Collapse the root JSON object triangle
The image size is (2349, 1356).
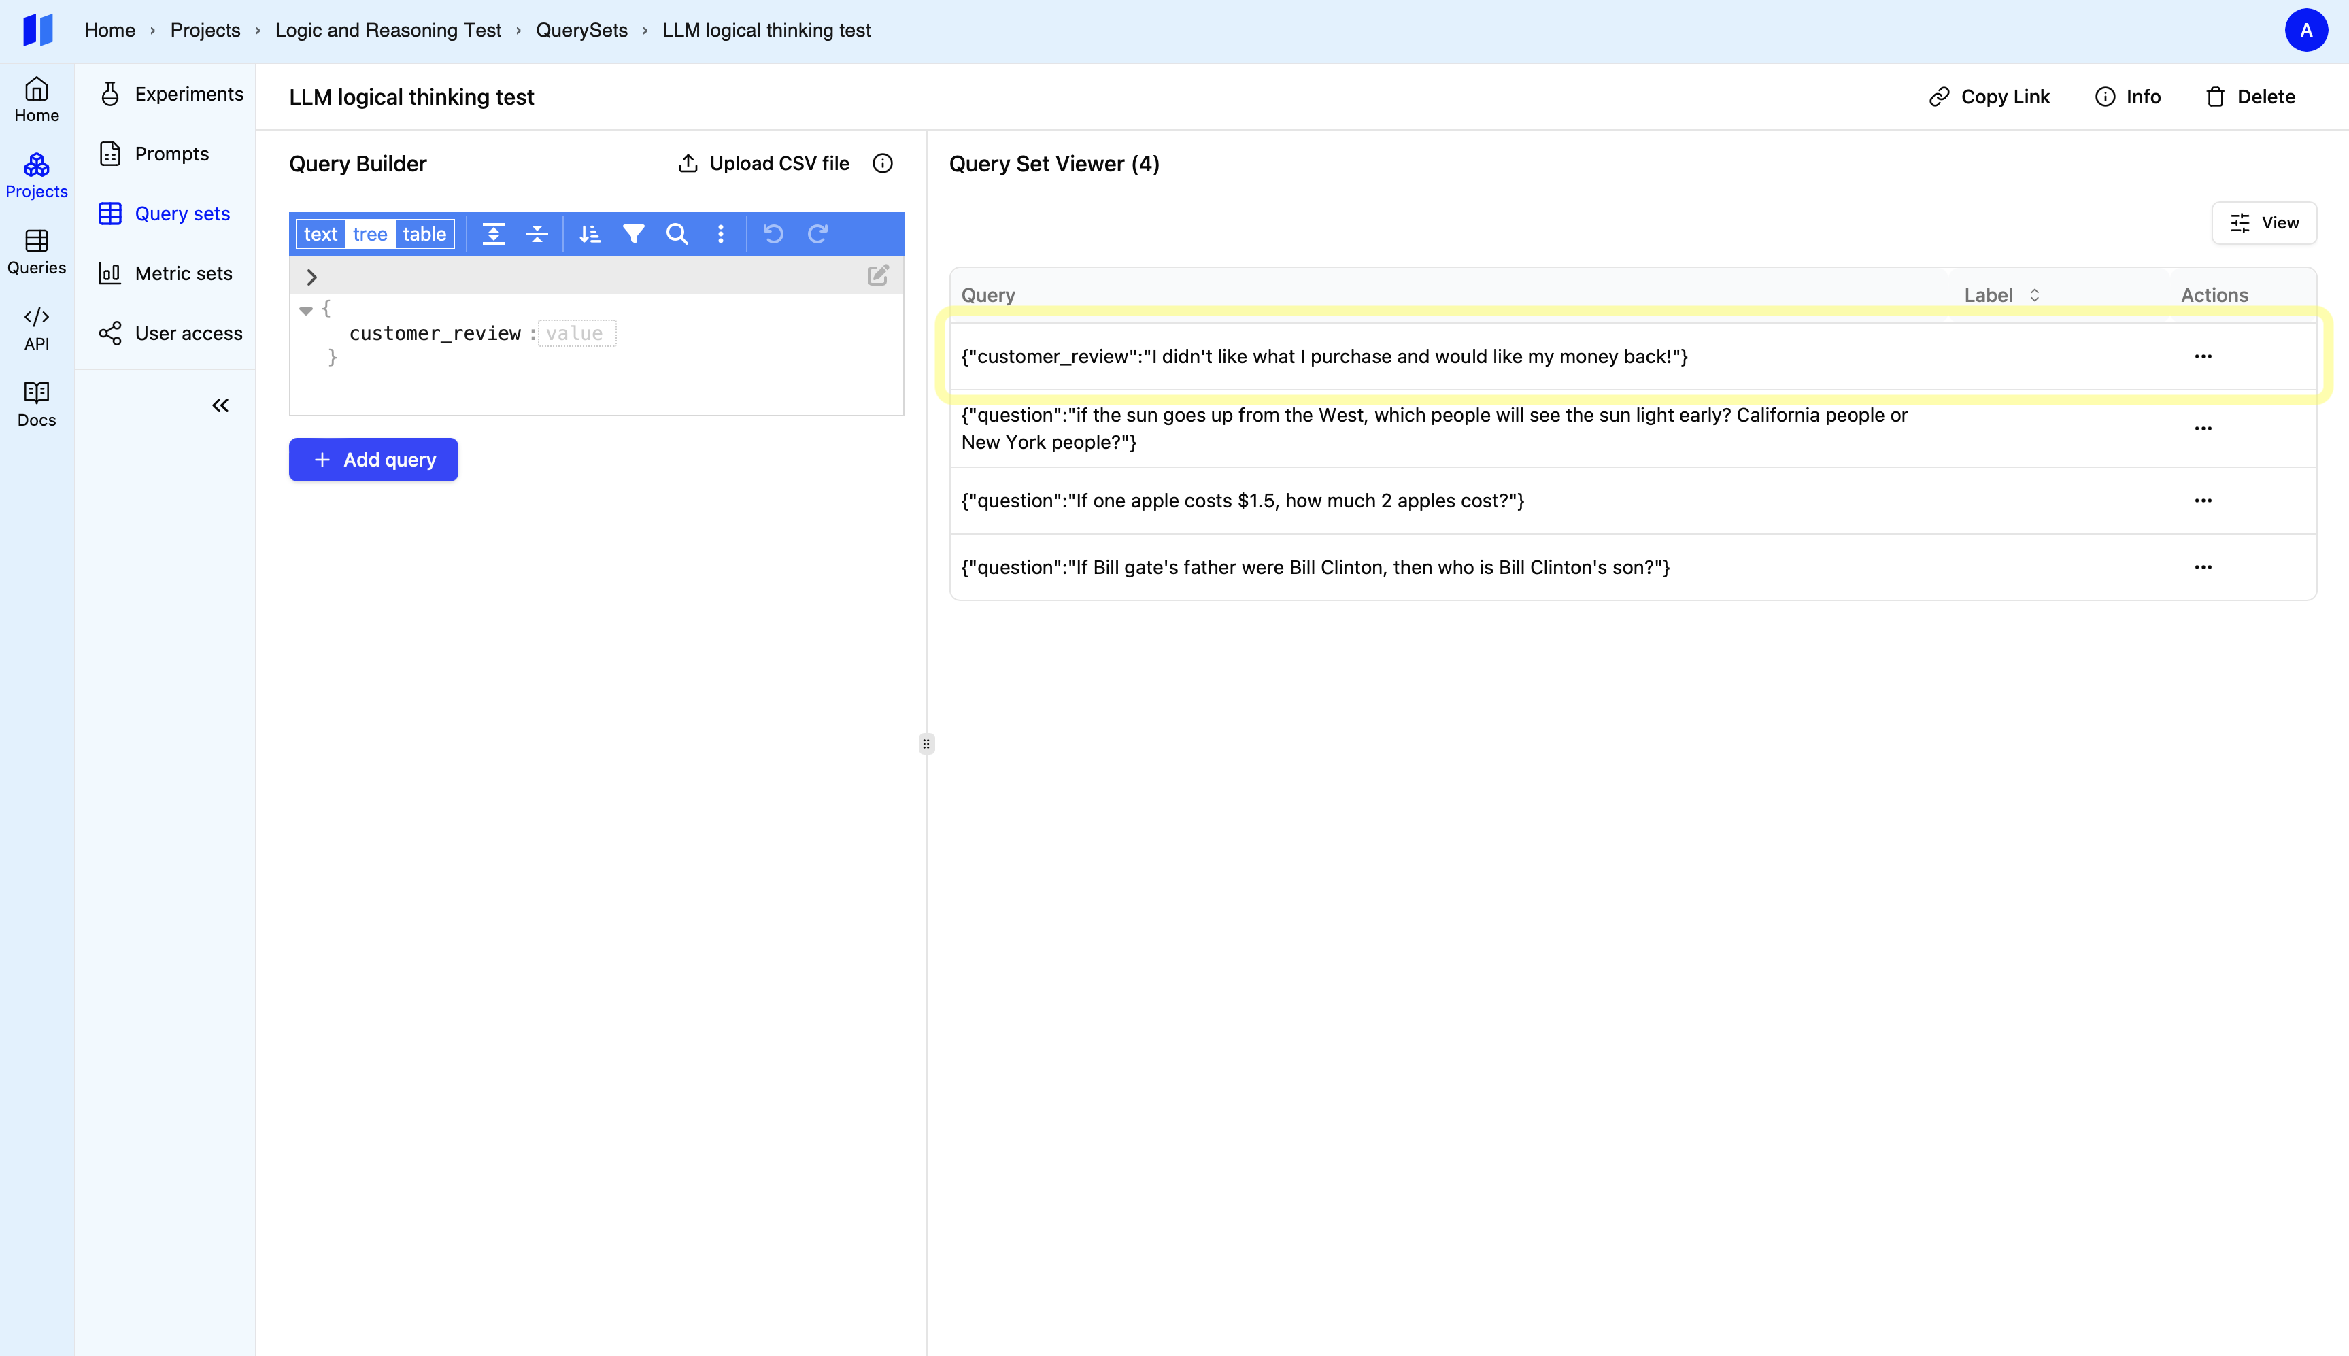pyautogui.click(x=305, y=310)
